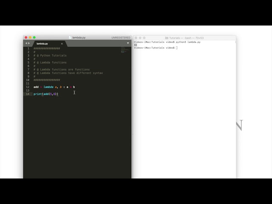Image resolution: width=272 pixels, height=204 pixels.
Task: Click the Terminal title 'Tutorials — -bash — 70×53'
Action: point(186,38)
